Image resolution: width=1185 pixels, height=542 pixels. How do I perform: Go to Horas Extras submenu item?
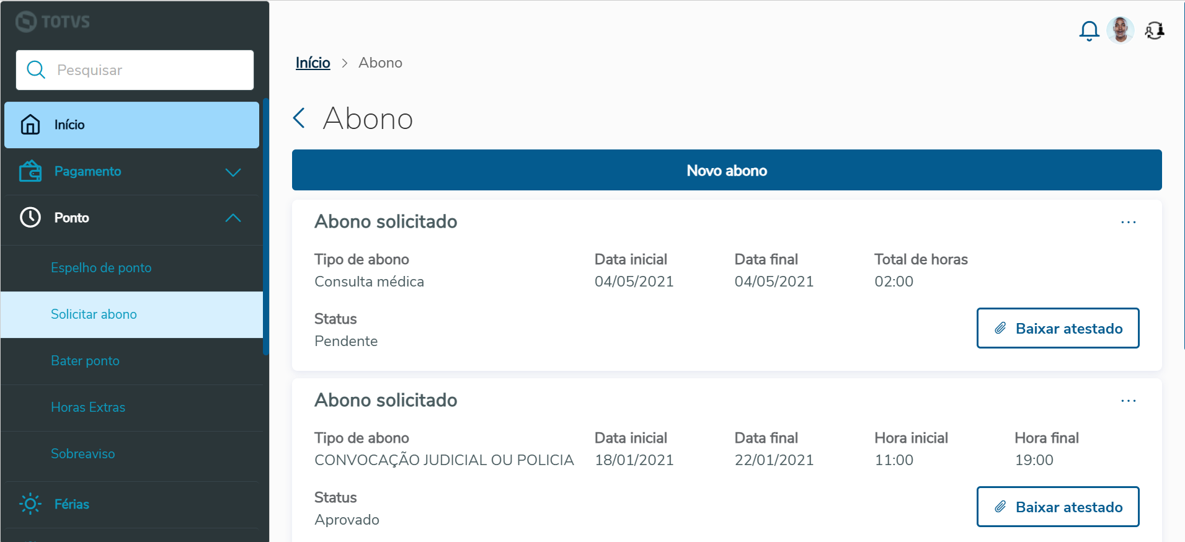(x=88, y=407)
